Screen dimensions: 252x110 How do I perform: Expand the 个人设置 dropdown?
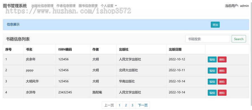pyautogui.click(x=109, y=6)
